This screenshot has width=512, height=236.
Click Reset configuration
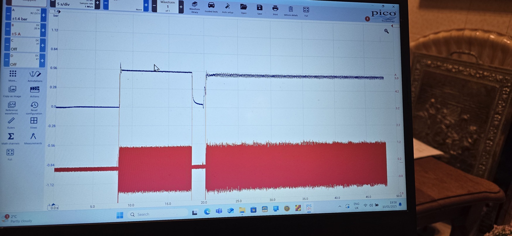click(x=34, y=108)
